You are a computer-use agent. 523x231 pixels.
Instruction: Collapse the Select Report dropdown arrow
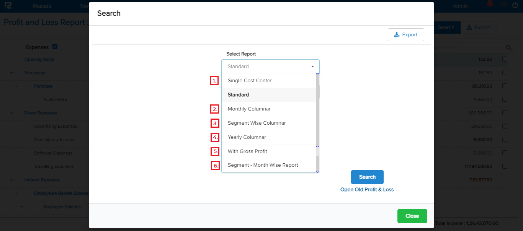click(312, 67)
